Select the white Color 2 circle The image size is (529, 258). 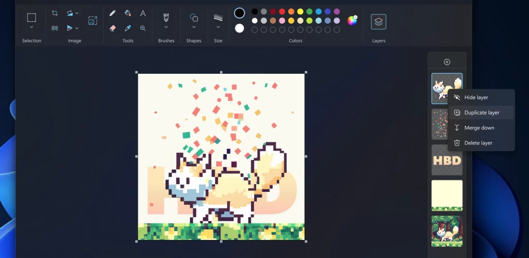coord(240,28)
